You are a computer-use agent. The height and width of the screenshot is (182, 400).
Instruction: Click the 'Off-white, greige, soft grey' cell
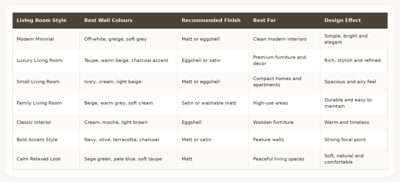(129, 39)
